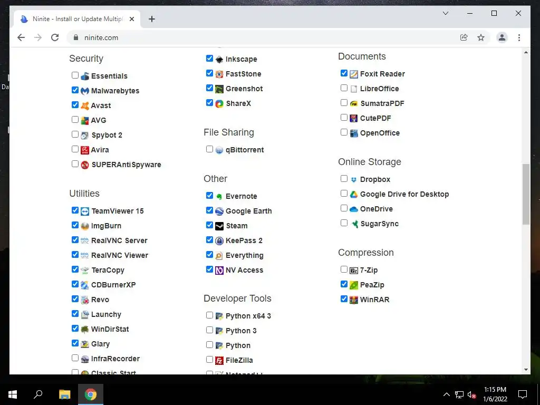Click the WinDirStat tree icon
Screen dimensions: 540x405
pyautogui.click(x=85, y=329)
